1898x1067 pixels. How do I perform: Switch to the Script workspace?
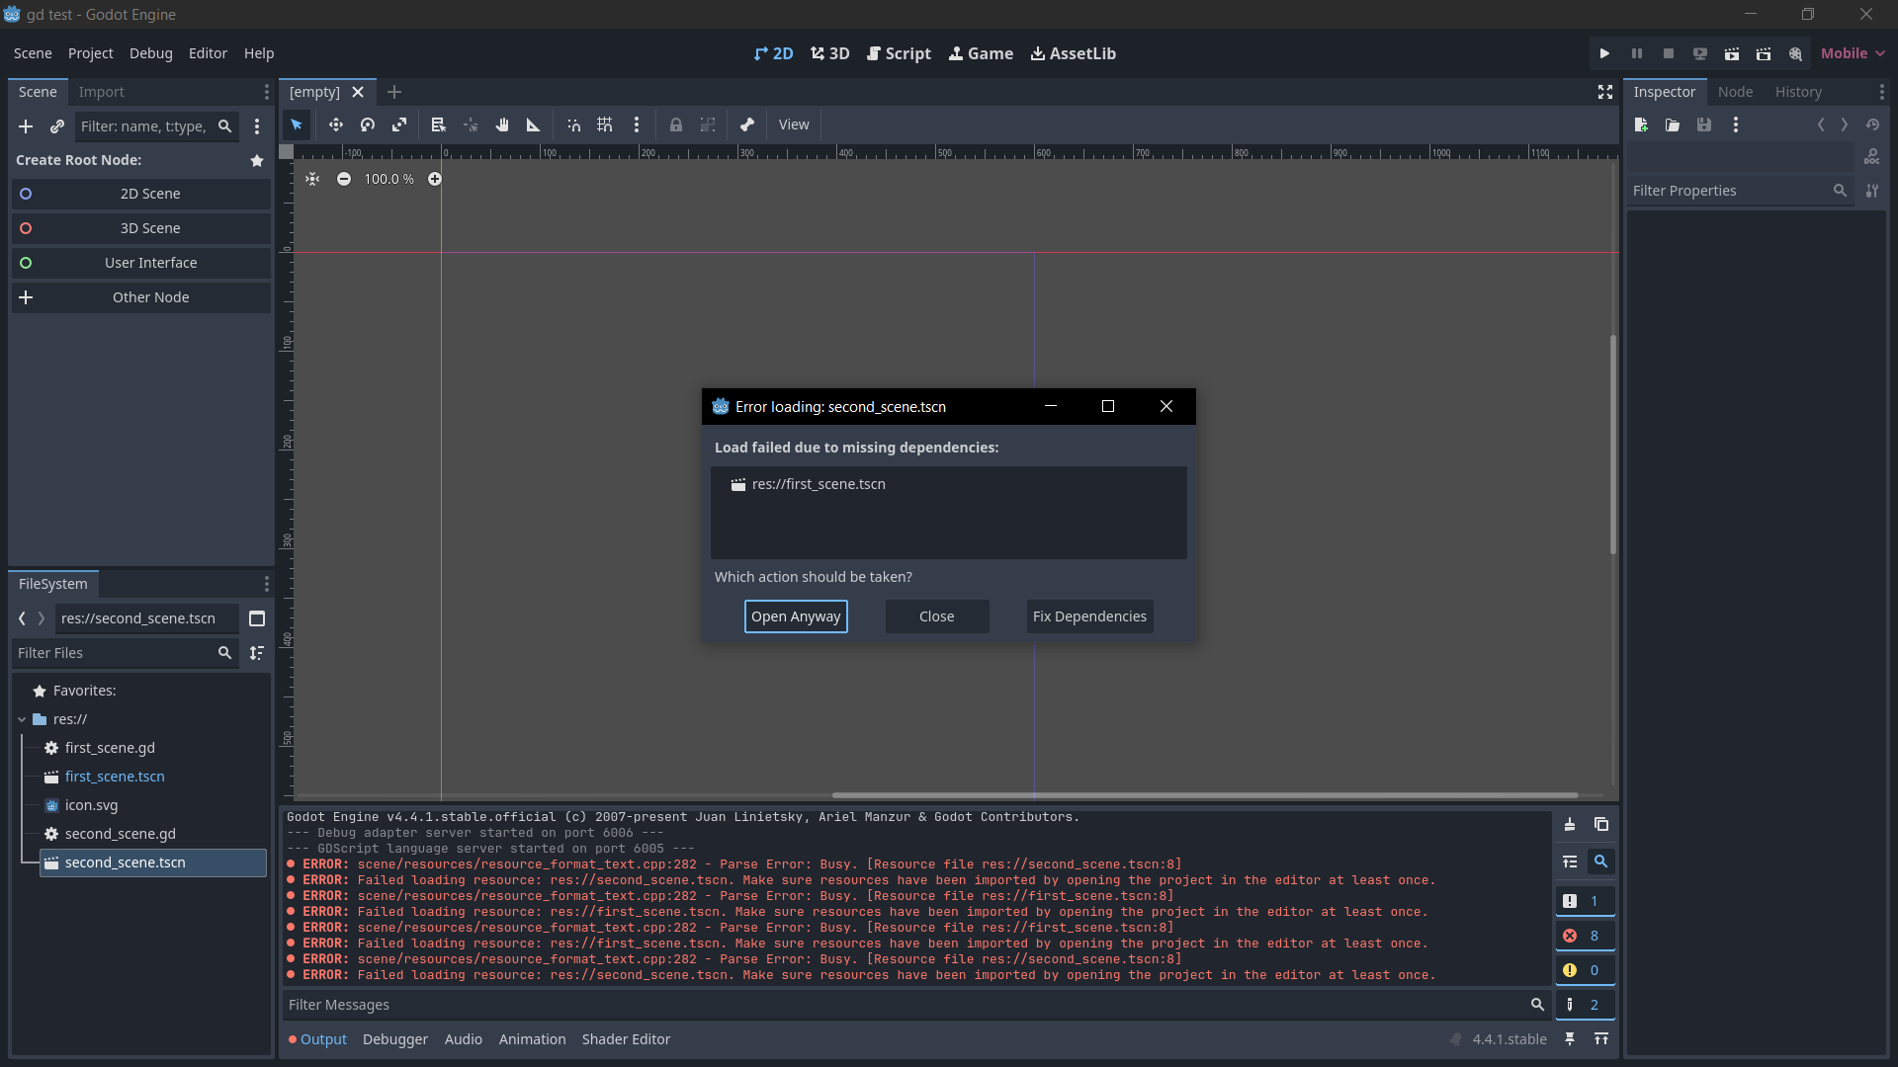pyautogui.click(x=899, y=53)
